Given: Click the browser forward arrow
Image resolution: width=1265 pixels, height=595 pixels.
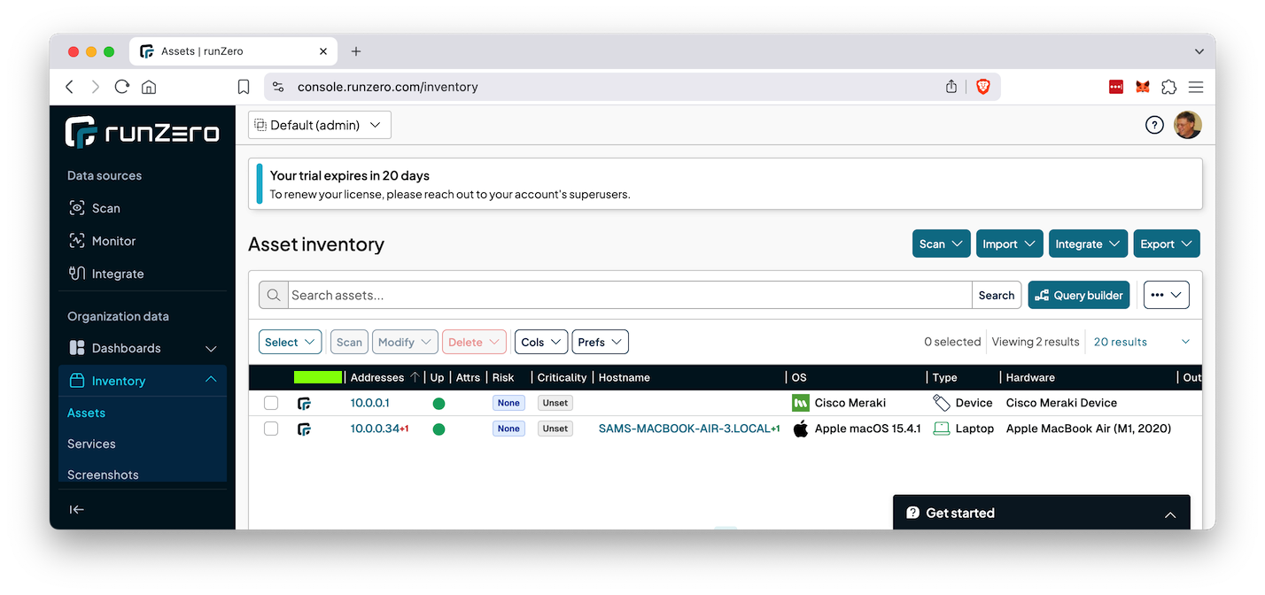Looking at the screenshot, I should [96, 87].
